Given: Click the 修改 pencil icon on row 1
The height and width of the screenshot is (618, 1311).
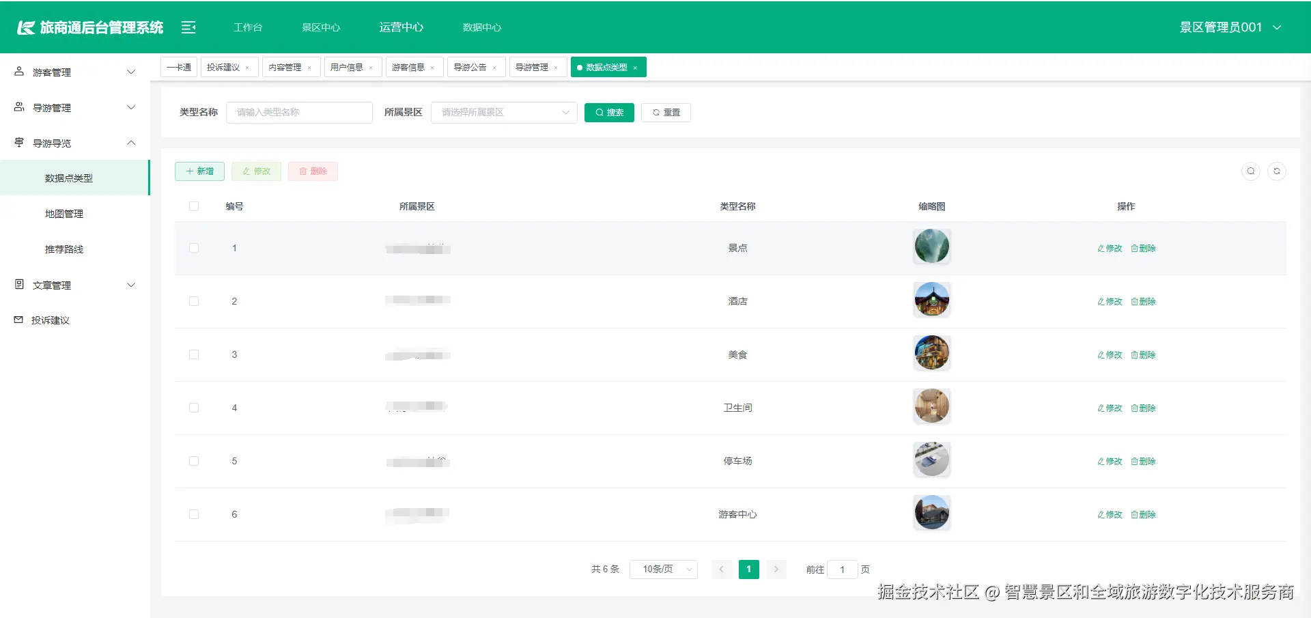Looking at the screenshot, I should click(x=1100, y=248).
